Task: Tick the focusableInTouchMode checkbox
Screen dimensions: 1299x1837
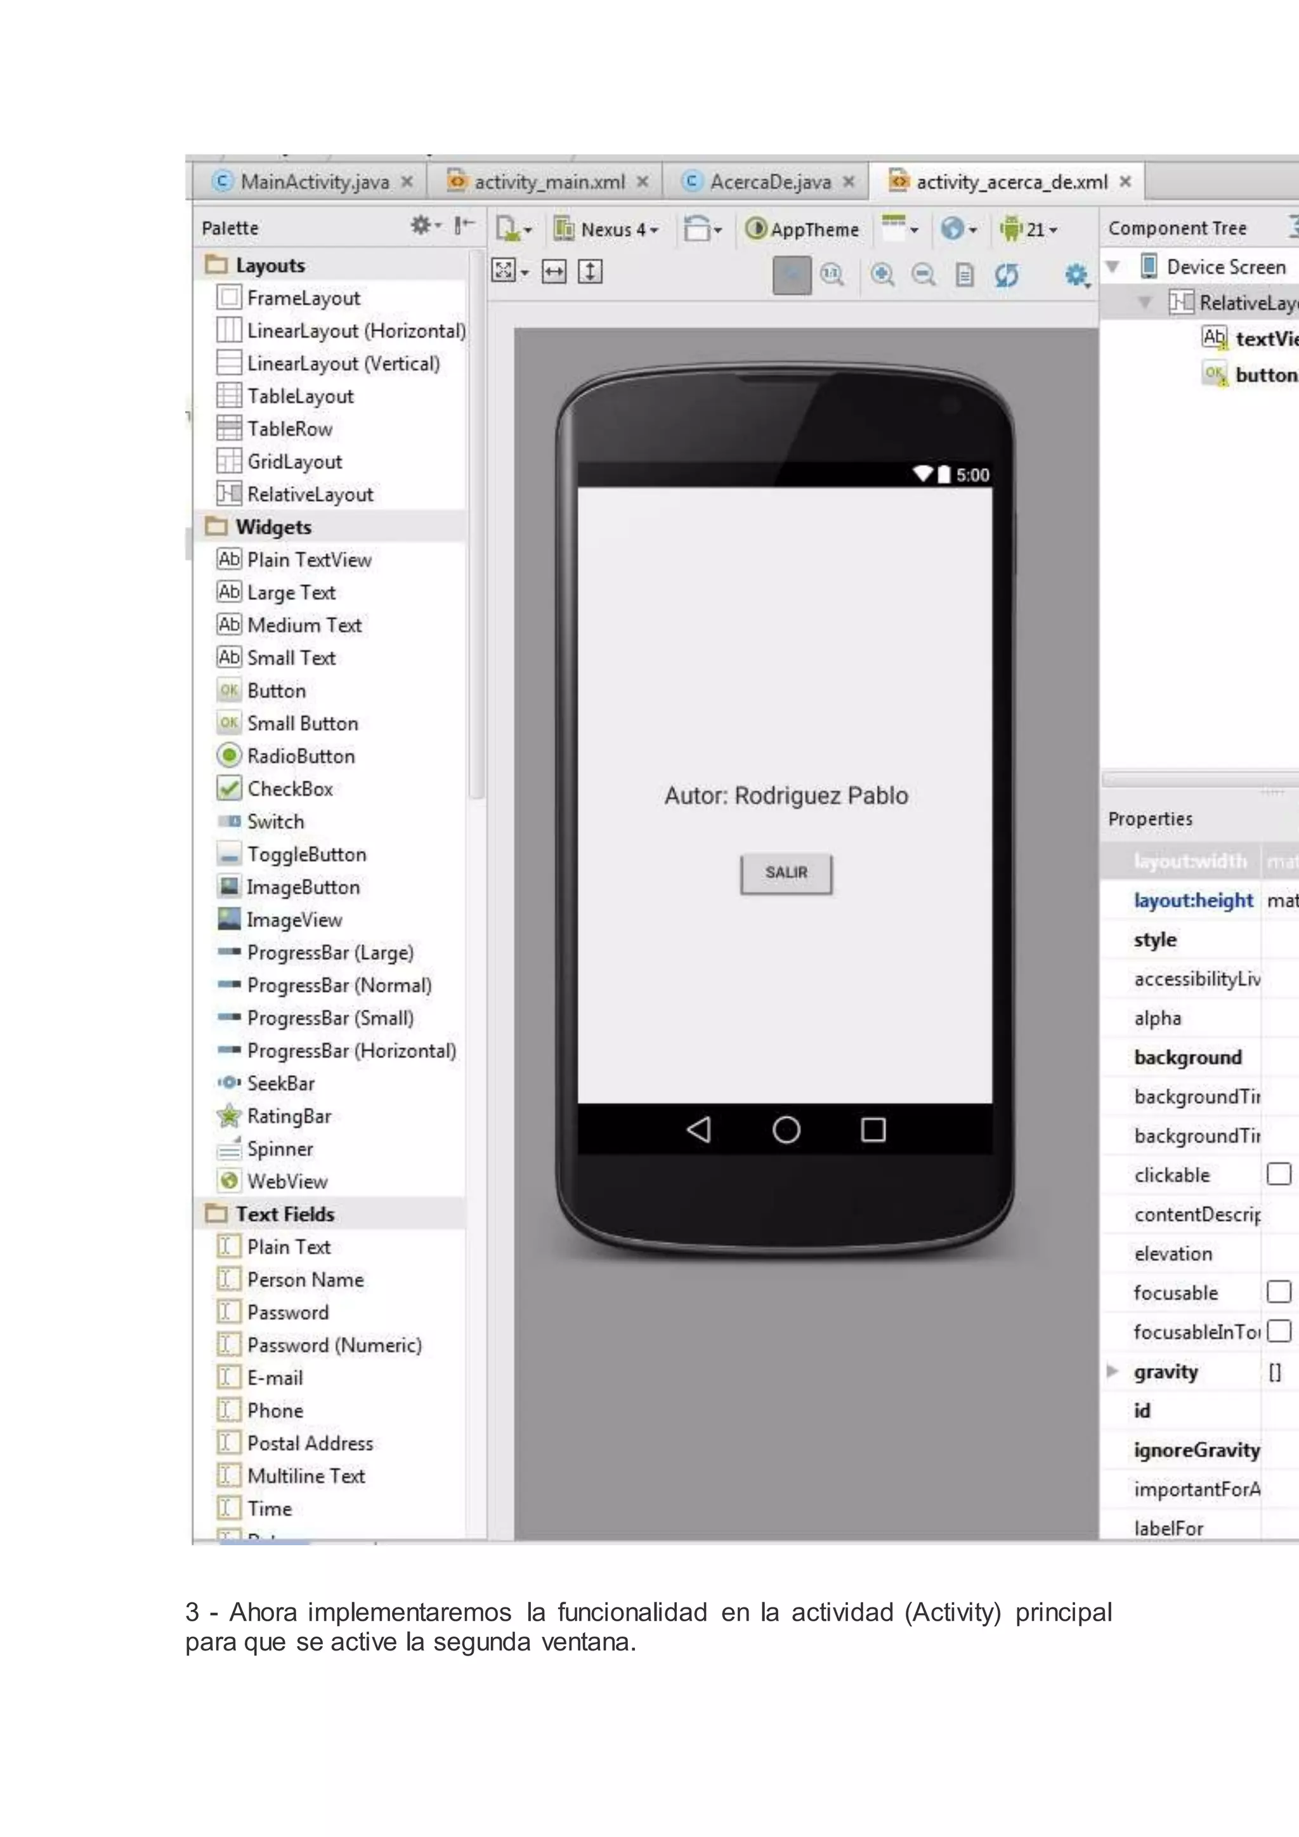Action: coord(1278,1331)
